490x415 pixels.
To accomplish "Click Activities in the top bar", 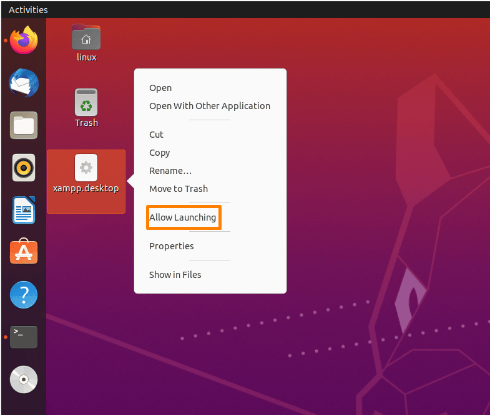I will point(28,10).
